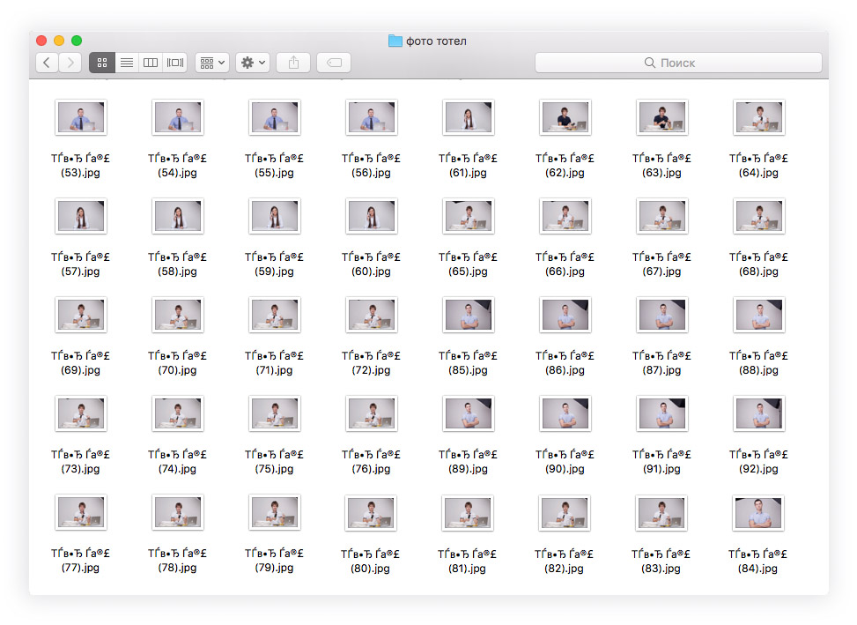Select the (54).jpg thumbnail

(178, 117)
